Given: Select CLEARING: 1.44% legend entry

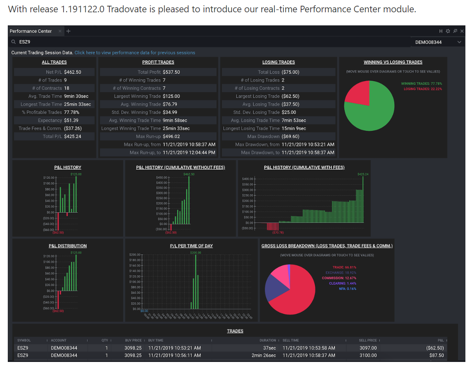Looking at the screenshot, I should point(342,284).
